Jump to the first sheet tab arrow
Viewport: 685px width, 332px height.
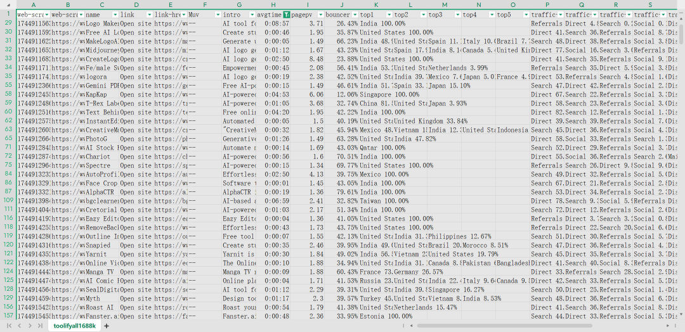10,326
